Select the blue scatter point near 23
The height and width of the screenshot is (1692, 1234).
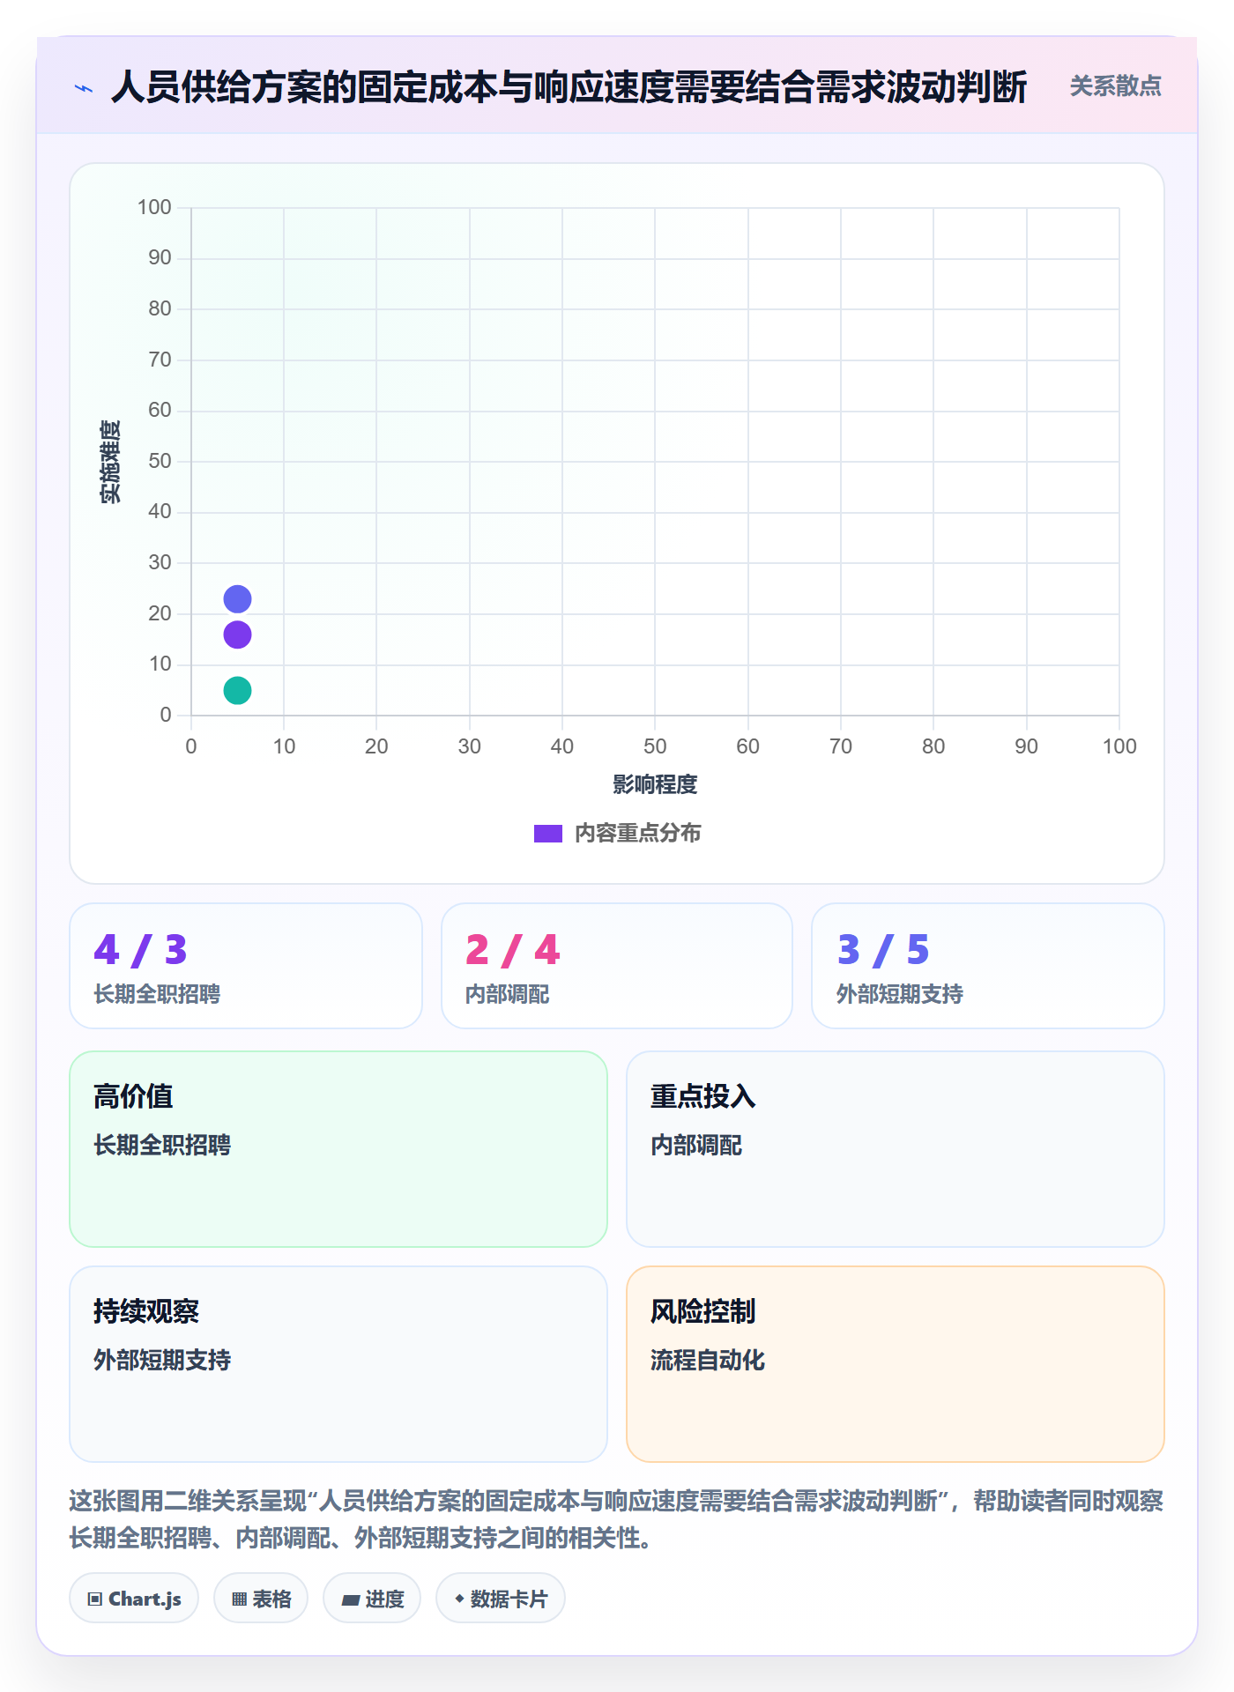pos(237,599)
